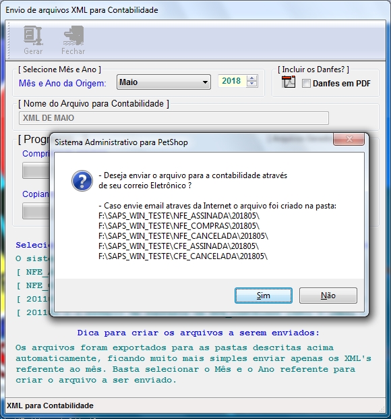Screen dimensions: 391x419
Task: Decline email sending with Não button
Action: 328,296
